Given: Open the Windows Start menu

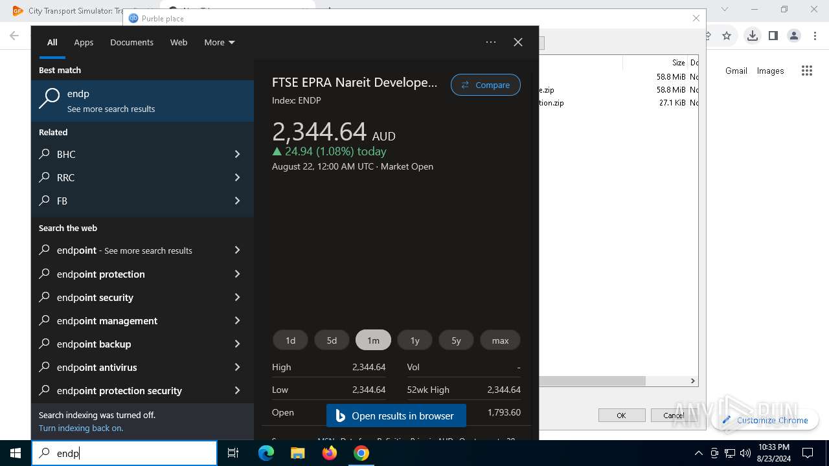Looking at the screenshot, I should [x=16, y=453].
